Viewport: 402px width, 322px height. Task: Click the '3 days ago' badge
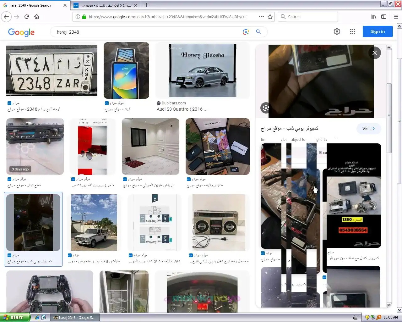[20, 169]
